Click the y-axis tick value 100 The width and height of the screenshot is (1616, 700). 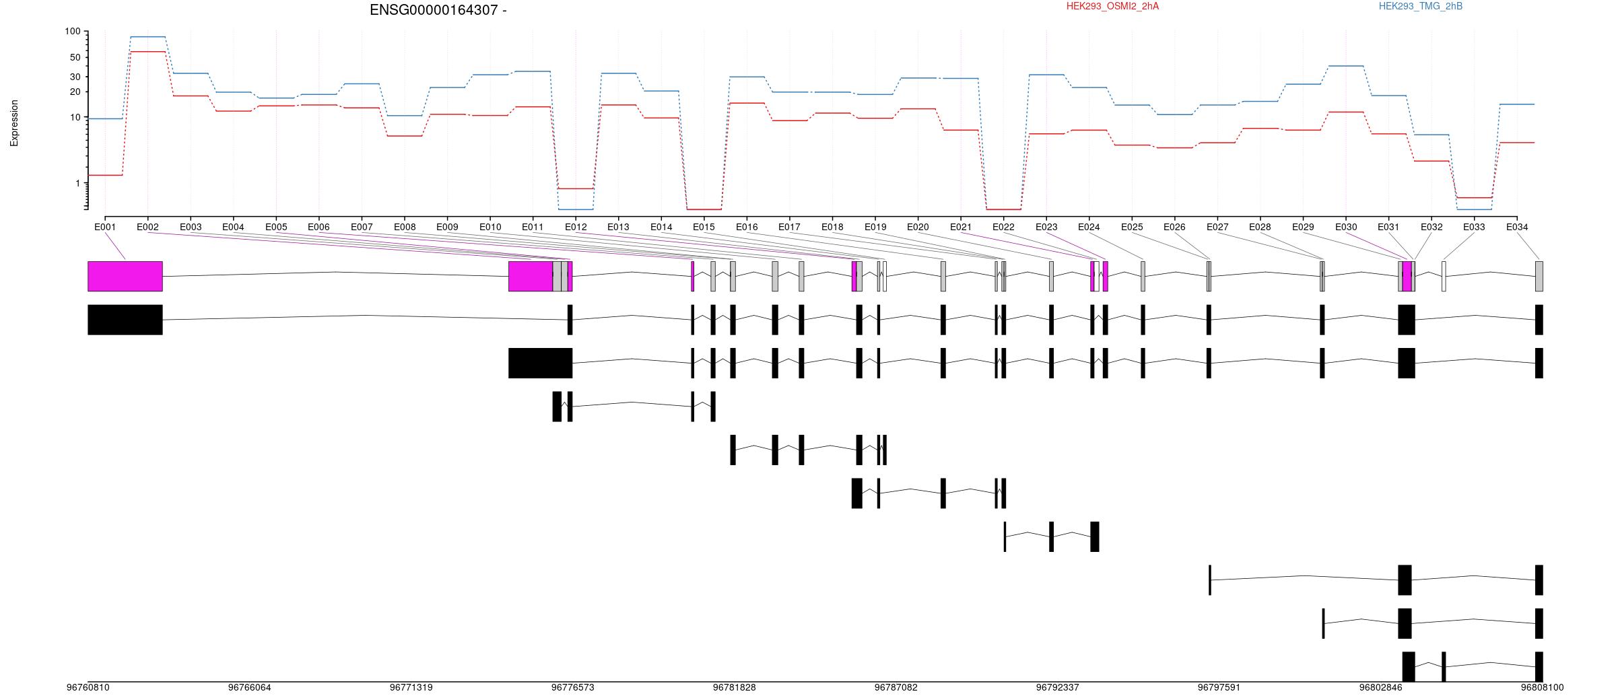(x=73, y=32)
